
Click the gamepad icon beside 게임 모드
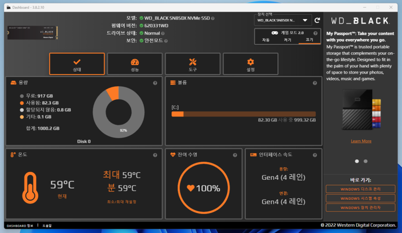point(274,33)
